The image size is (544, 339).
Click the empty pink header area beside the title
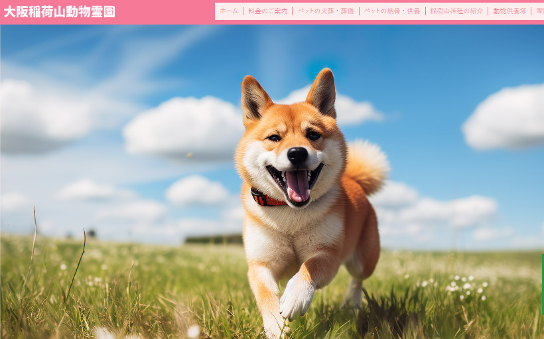click(x=166, y=11)
